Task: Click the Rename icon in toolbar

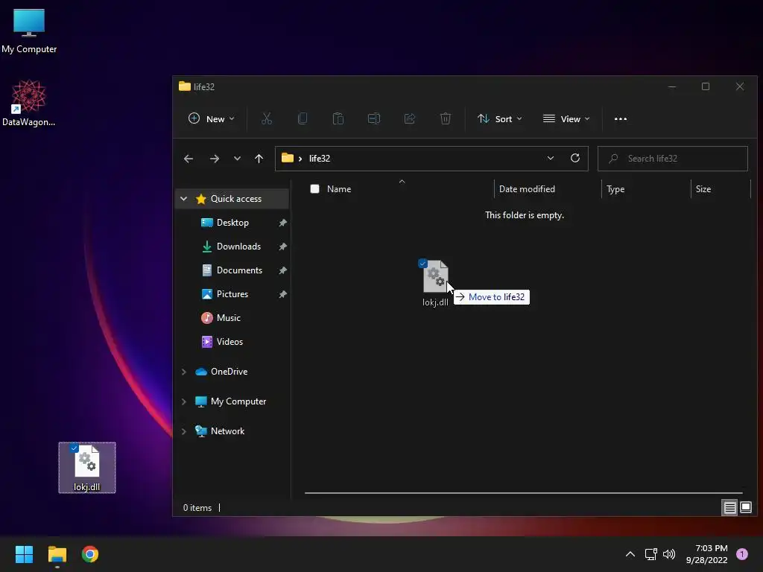Action: pyautogui.click(x=374, y=118)
